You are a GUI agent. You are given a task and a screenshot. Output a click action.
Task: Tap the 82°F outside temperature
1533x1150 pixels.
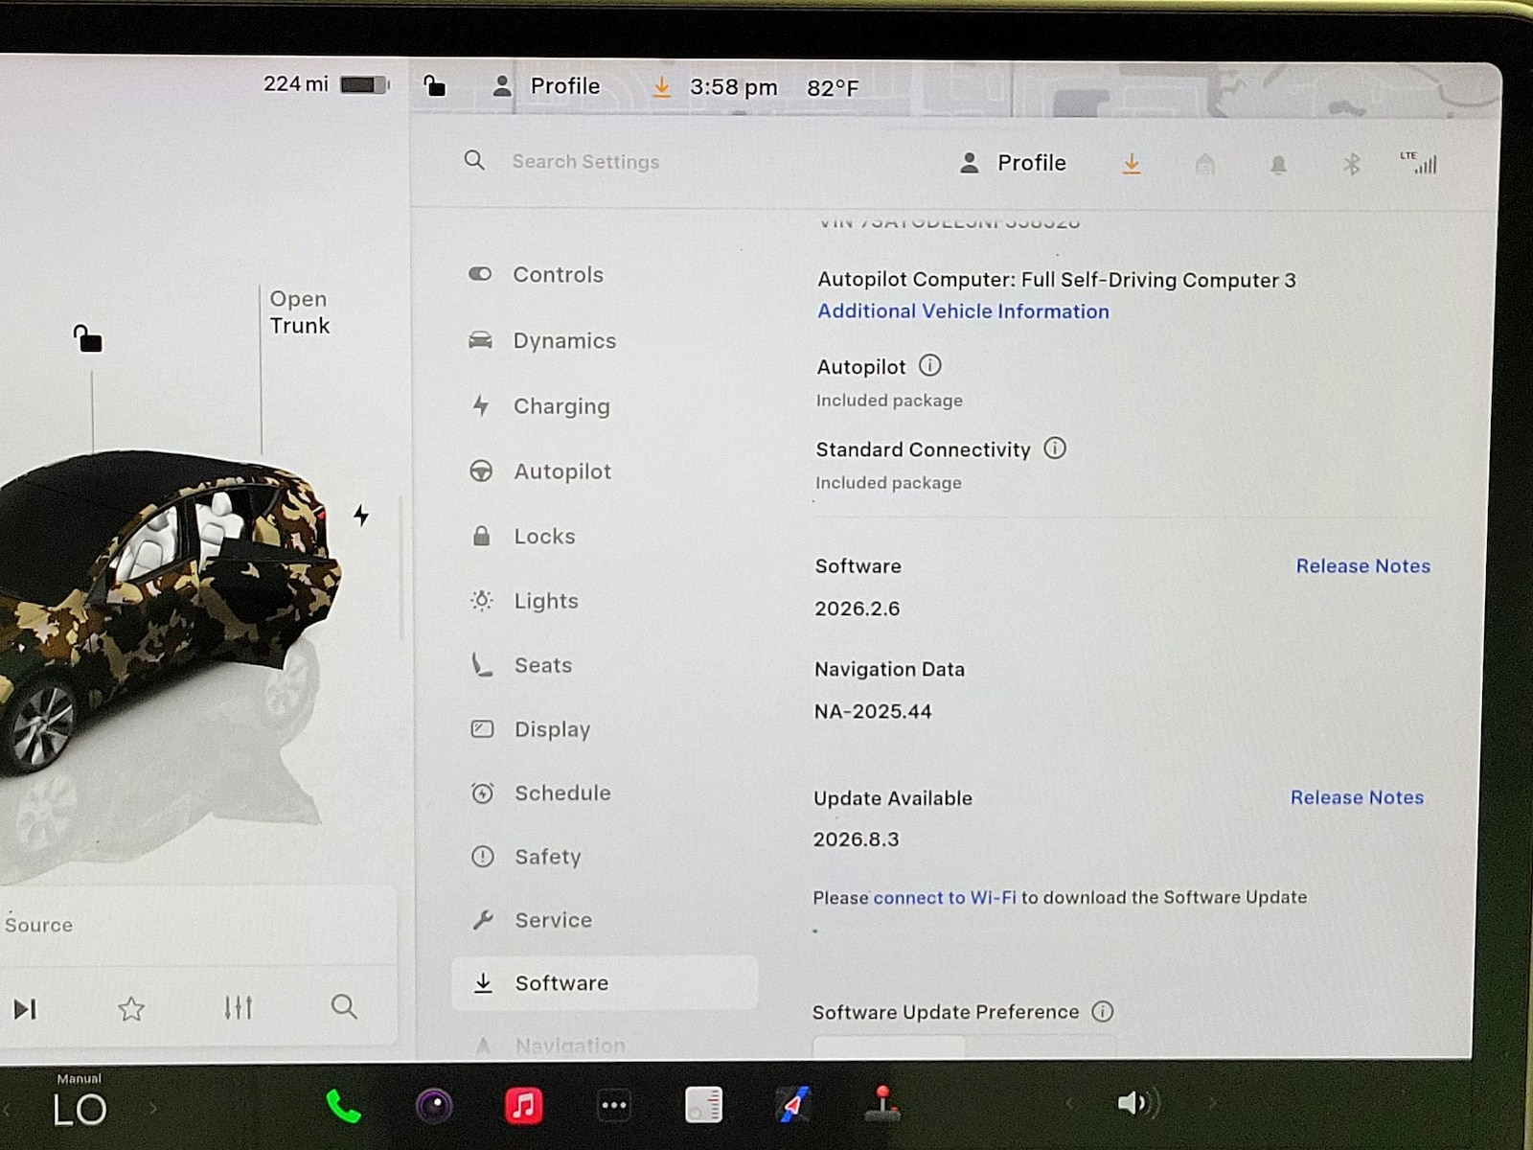click(x=833, y=88)
